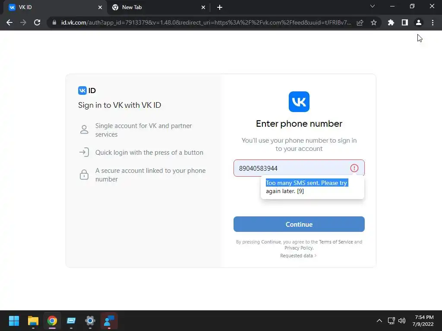The image size is (442, 331).
Task: Click the address bar URL
Action: (206, 22)
